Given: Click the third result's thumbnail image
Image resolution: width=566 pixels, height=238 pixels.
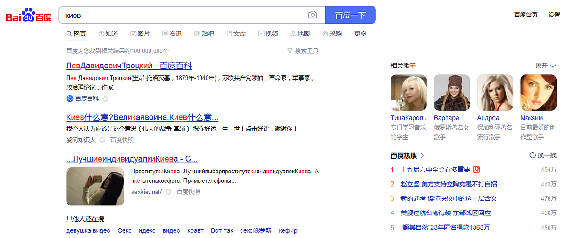Looking at the screenshot, I should 95,186.
